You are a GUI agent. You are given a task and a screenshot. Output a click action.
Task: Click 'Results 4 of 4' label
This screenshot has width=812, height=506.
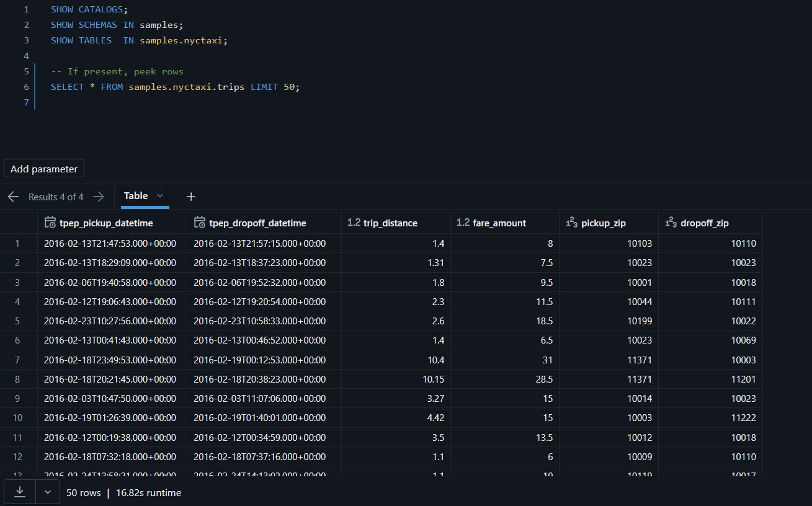coord(56,197)
